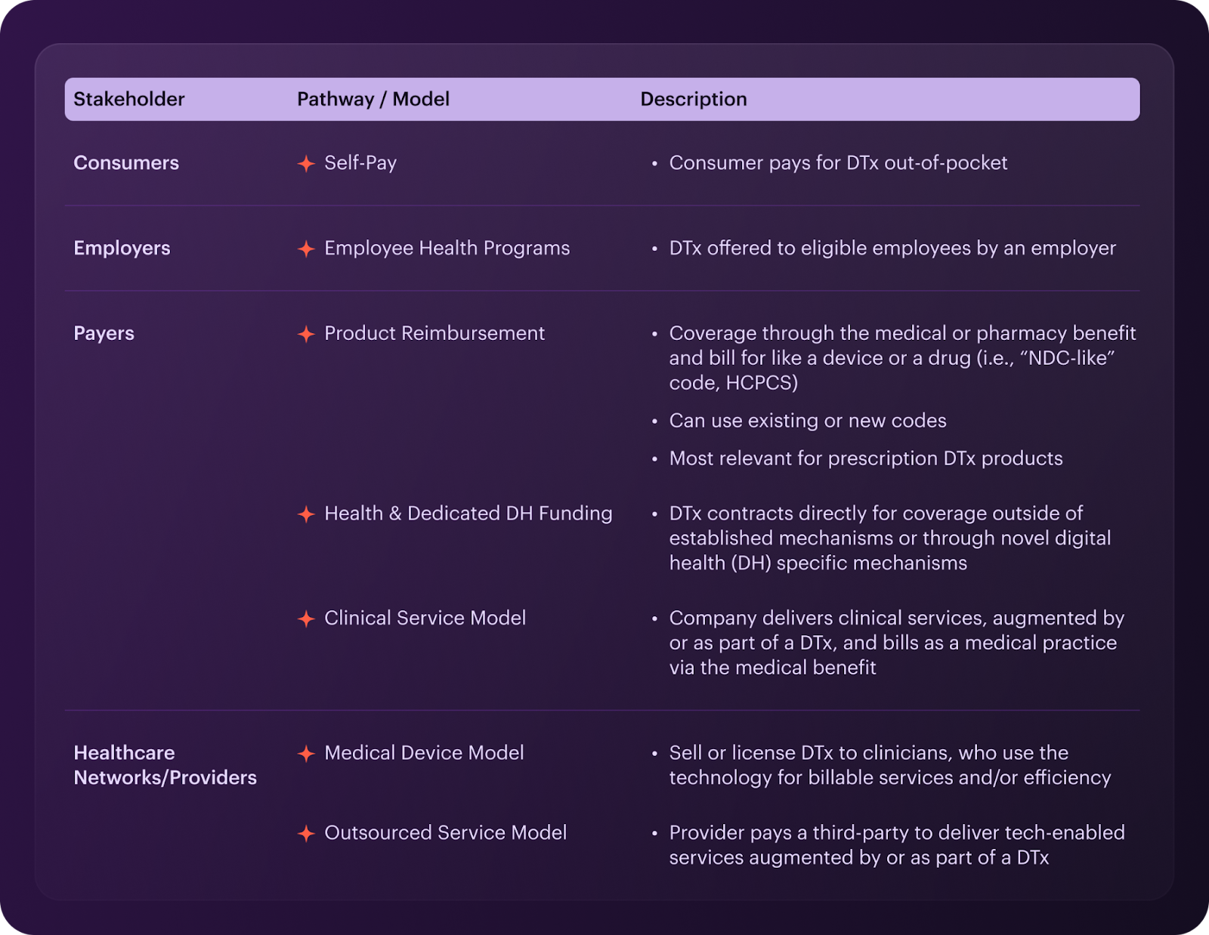The image size is (1209, 935).
Task: Click the star icon beside Product Reimbursement
Action: pyautogui.click(x=306, y=335)
